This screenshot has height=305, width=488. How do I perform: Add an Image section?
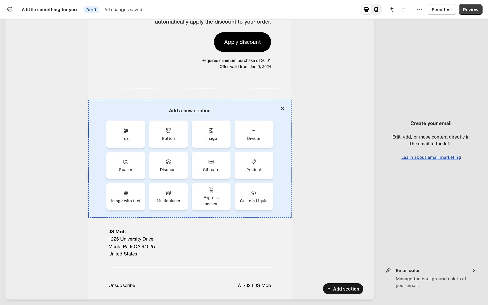pyautogui.click(x=211, y=134)
